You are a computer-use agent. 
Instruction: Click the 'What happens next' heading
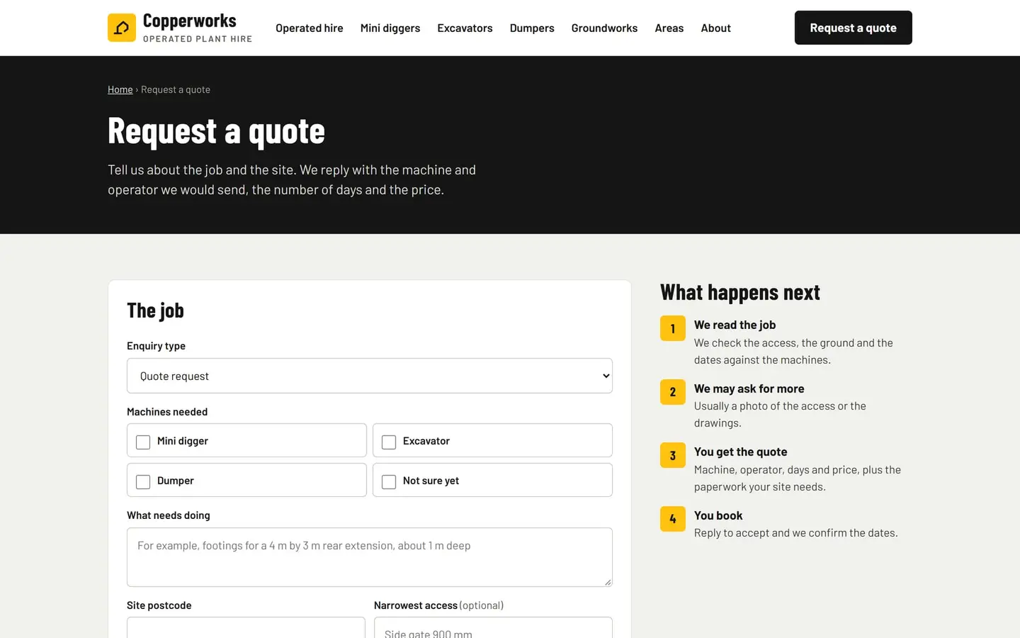(x=740, y=292)
